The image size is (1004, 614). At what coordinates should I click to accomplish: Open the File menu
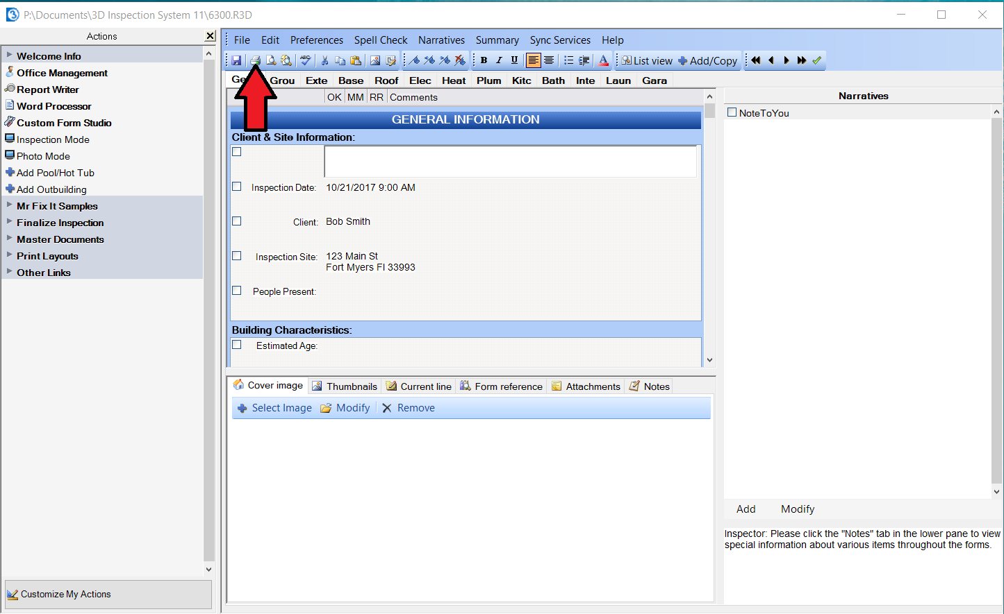242,40
